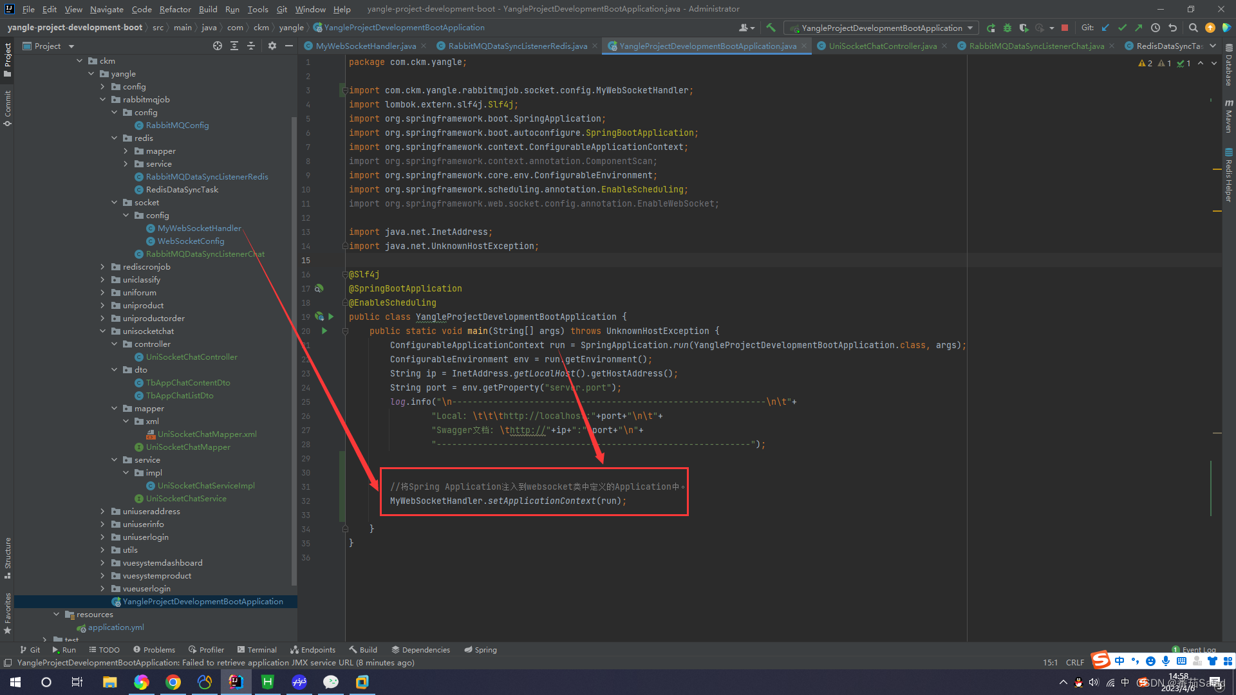The width and height of the screenshot is (1236, 695).
Task: Open the Event Log
Action: click(x=1194, y=650)
